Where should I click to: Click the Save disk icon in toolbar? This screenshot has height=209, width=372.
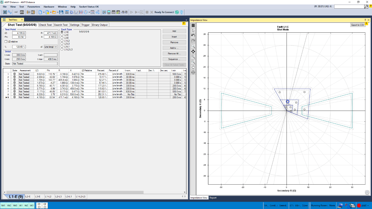[61, 12]
